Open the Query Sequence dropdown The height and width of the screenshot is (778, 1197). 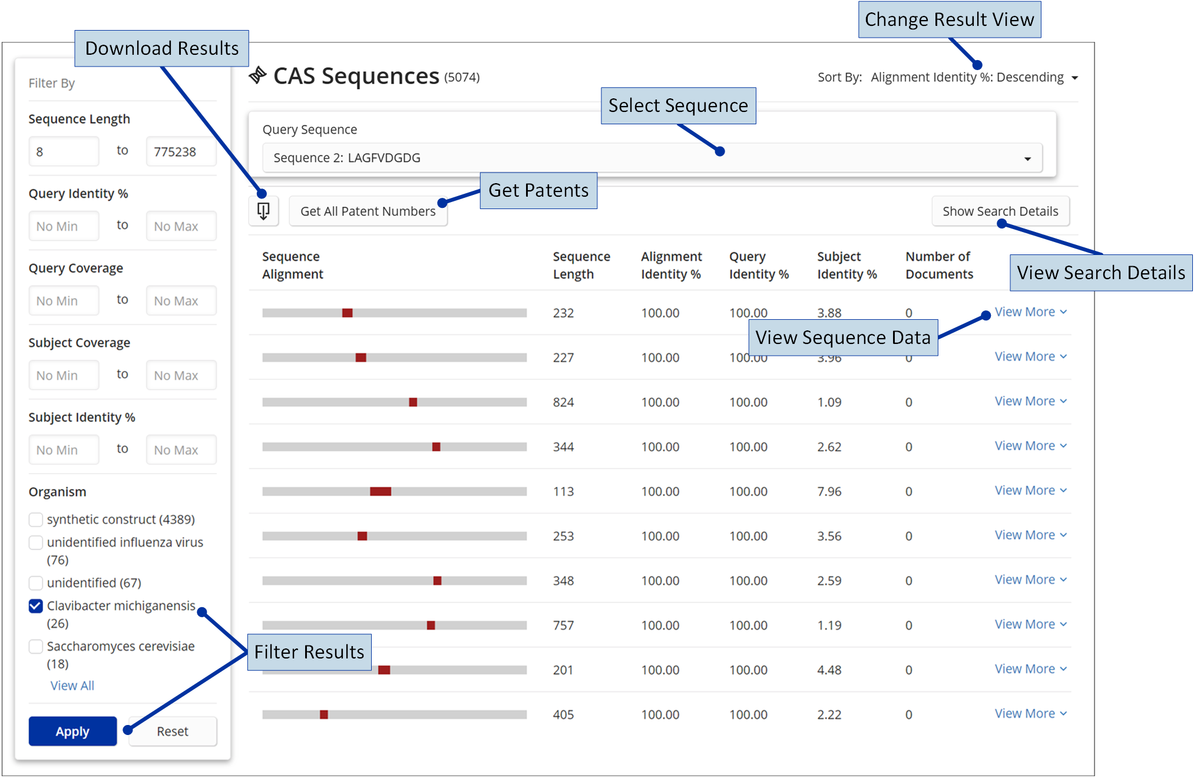(x=652, y=158)
